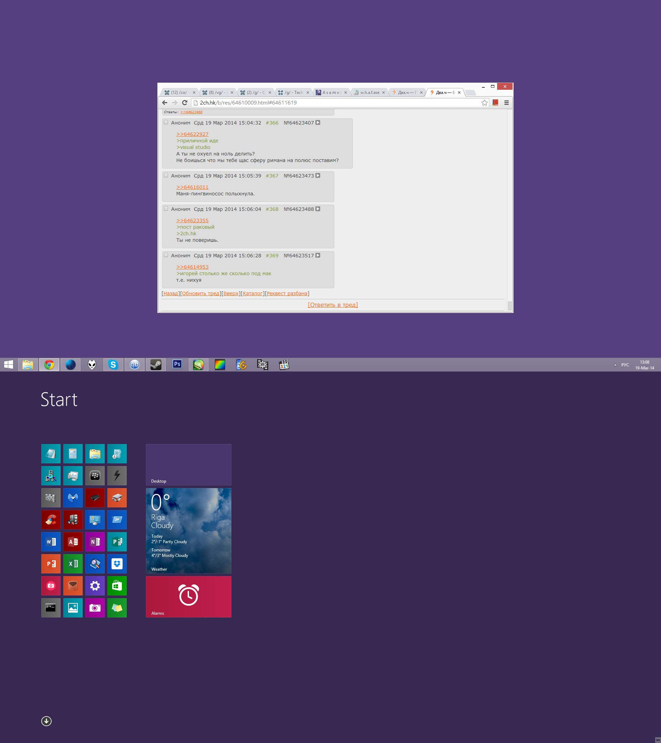Viewport: 661px width, 743px height.
Task: Open the Weather tile for Riga
Action: tap(188, 530)
